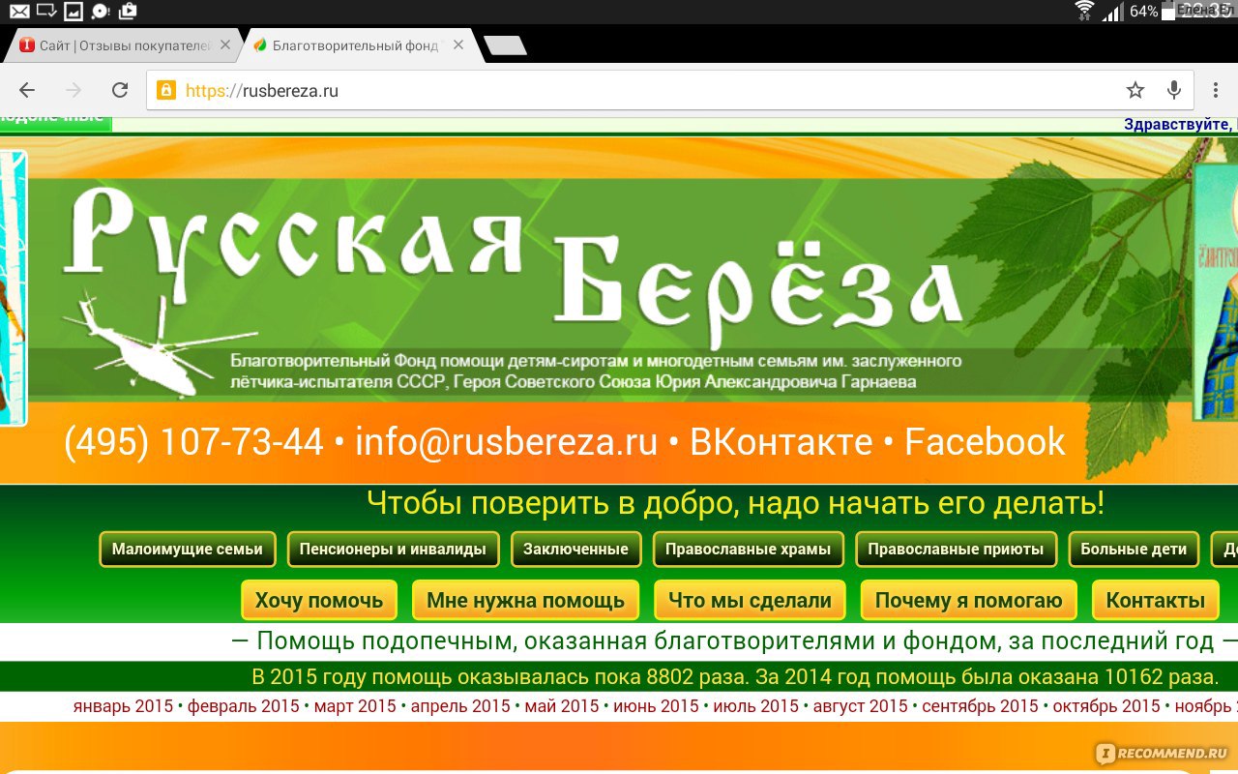Screen dimensions: 1238x774
Task: Open the 'август 2015' report link
Action: click(x=861, y=706)
